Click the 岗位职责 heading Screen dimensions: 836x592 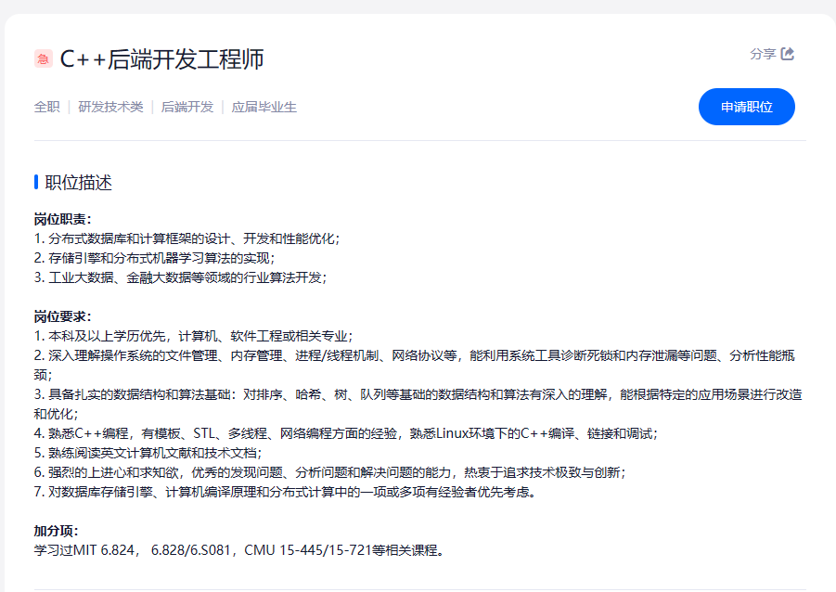[63, 219]
